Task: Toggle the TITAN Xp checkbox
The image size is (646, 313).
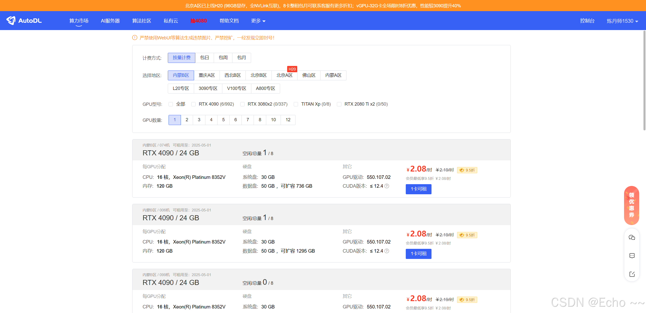Action: (296, 104)
